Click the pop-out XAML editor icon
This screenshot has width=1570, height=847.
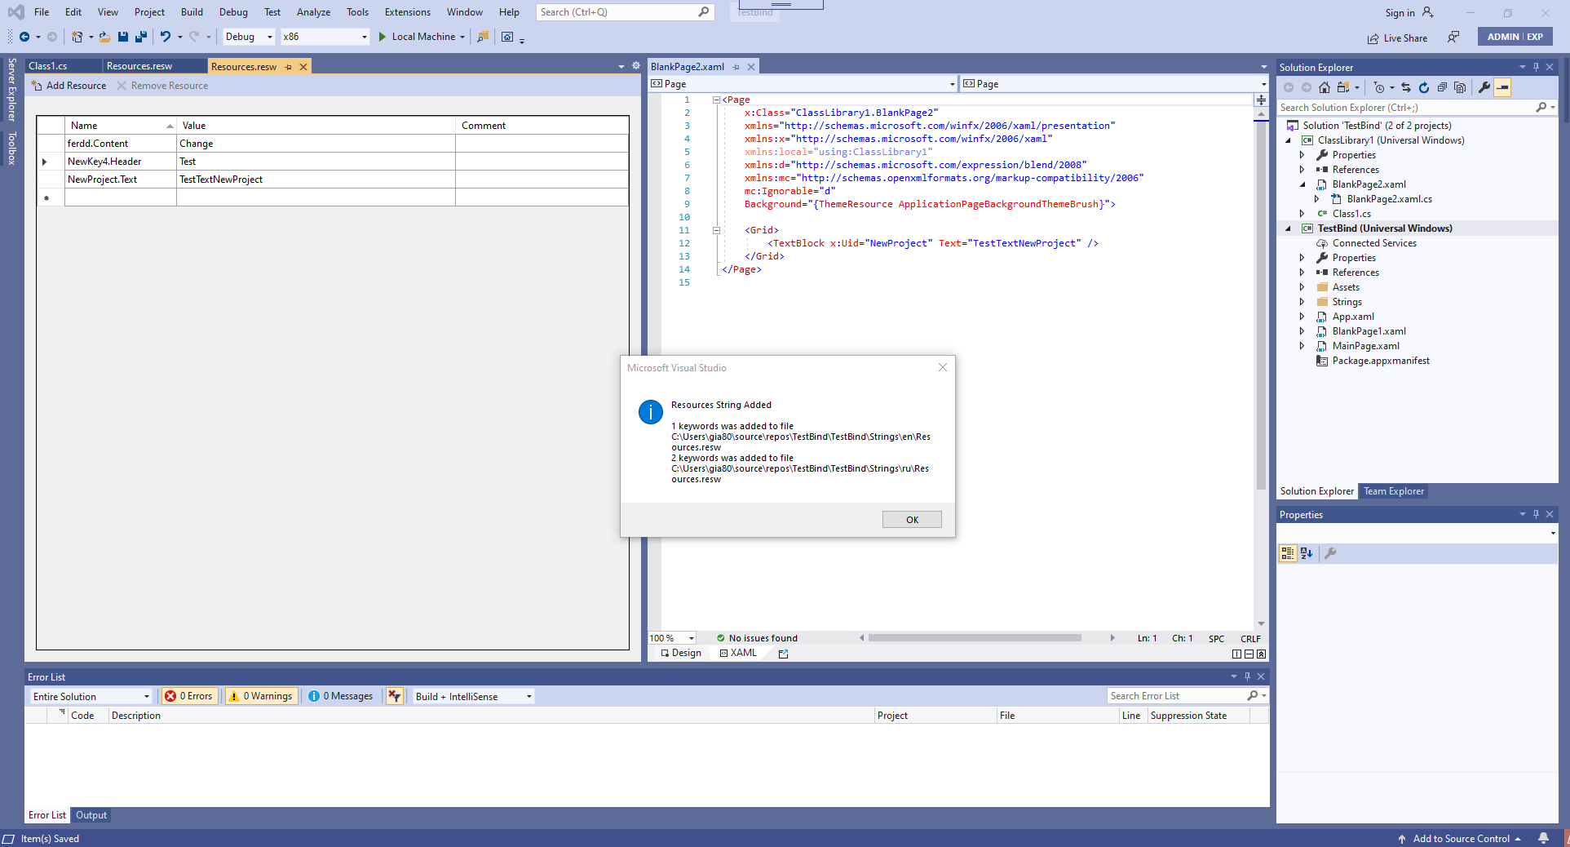point(784,654)
